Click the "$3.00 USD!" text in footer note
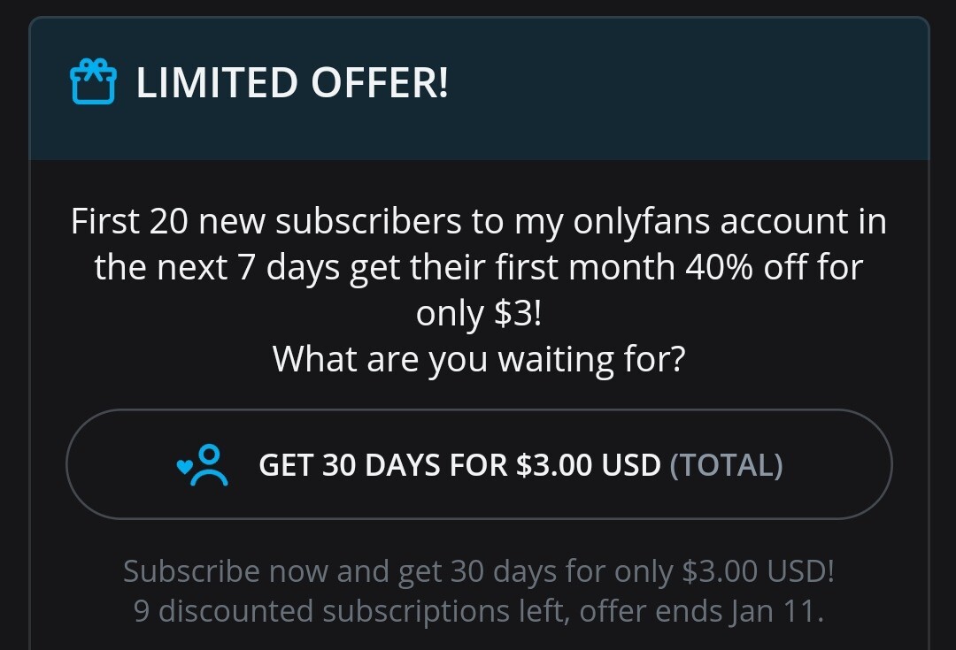 [x=759, y=571]
